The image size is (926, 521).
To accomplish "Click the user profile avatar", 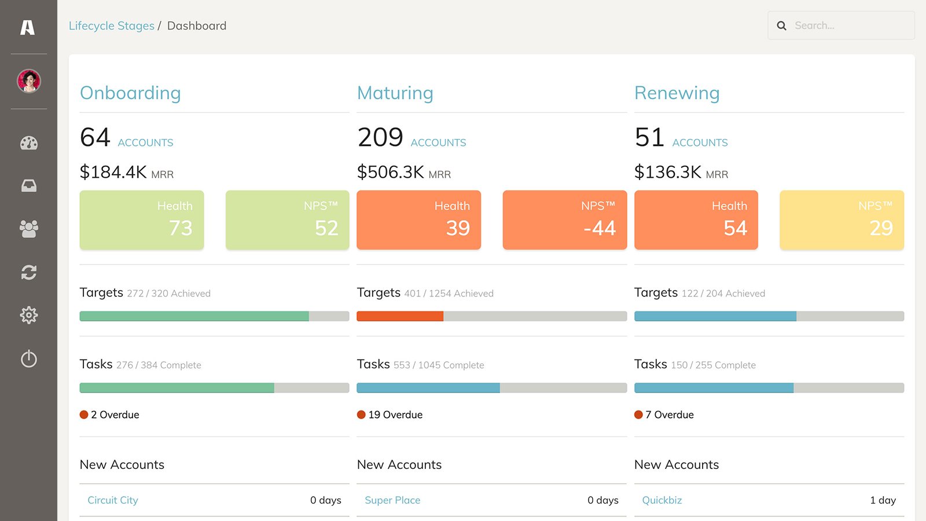I will [x=28, y=81].
